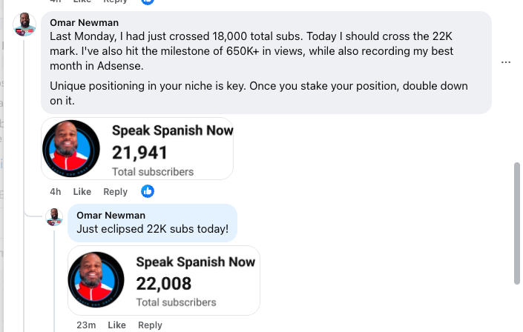Like the comment posted 4h ago
The width and height of the screenshot is (523, 332).
pos(82,192)
